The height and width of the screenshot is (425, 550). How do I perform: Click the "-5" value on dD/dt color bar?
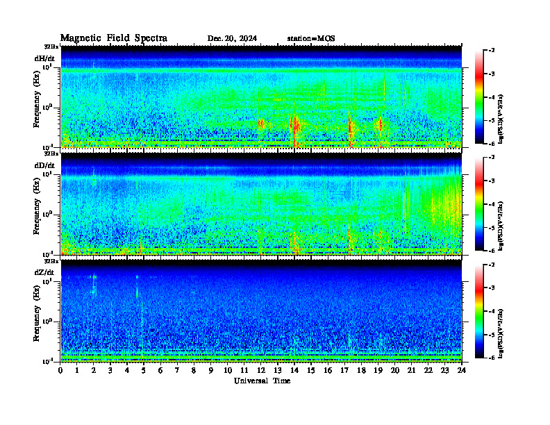[492, 228]
